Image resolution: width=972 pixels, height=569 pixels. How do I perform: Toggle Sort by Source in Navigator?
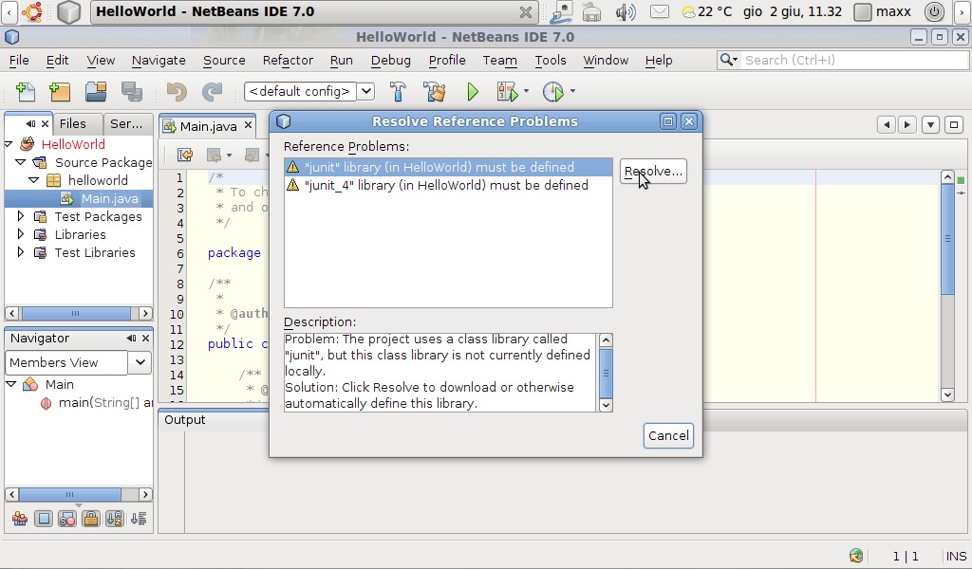point(139,519)
